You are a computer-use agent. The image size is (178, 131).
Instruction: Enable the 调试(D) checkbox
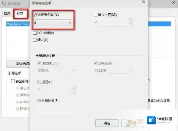click(35, 40)
